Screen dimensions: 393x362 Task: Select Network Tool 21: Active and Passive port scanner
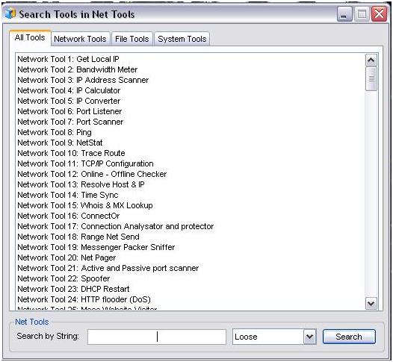coord(108,268)
